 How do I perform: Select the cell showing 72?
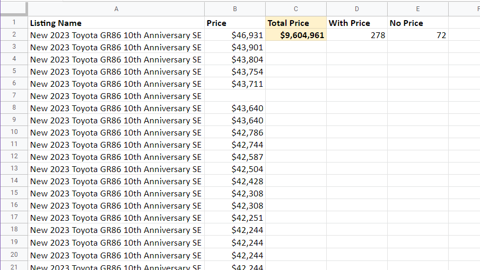click(418, 35)
